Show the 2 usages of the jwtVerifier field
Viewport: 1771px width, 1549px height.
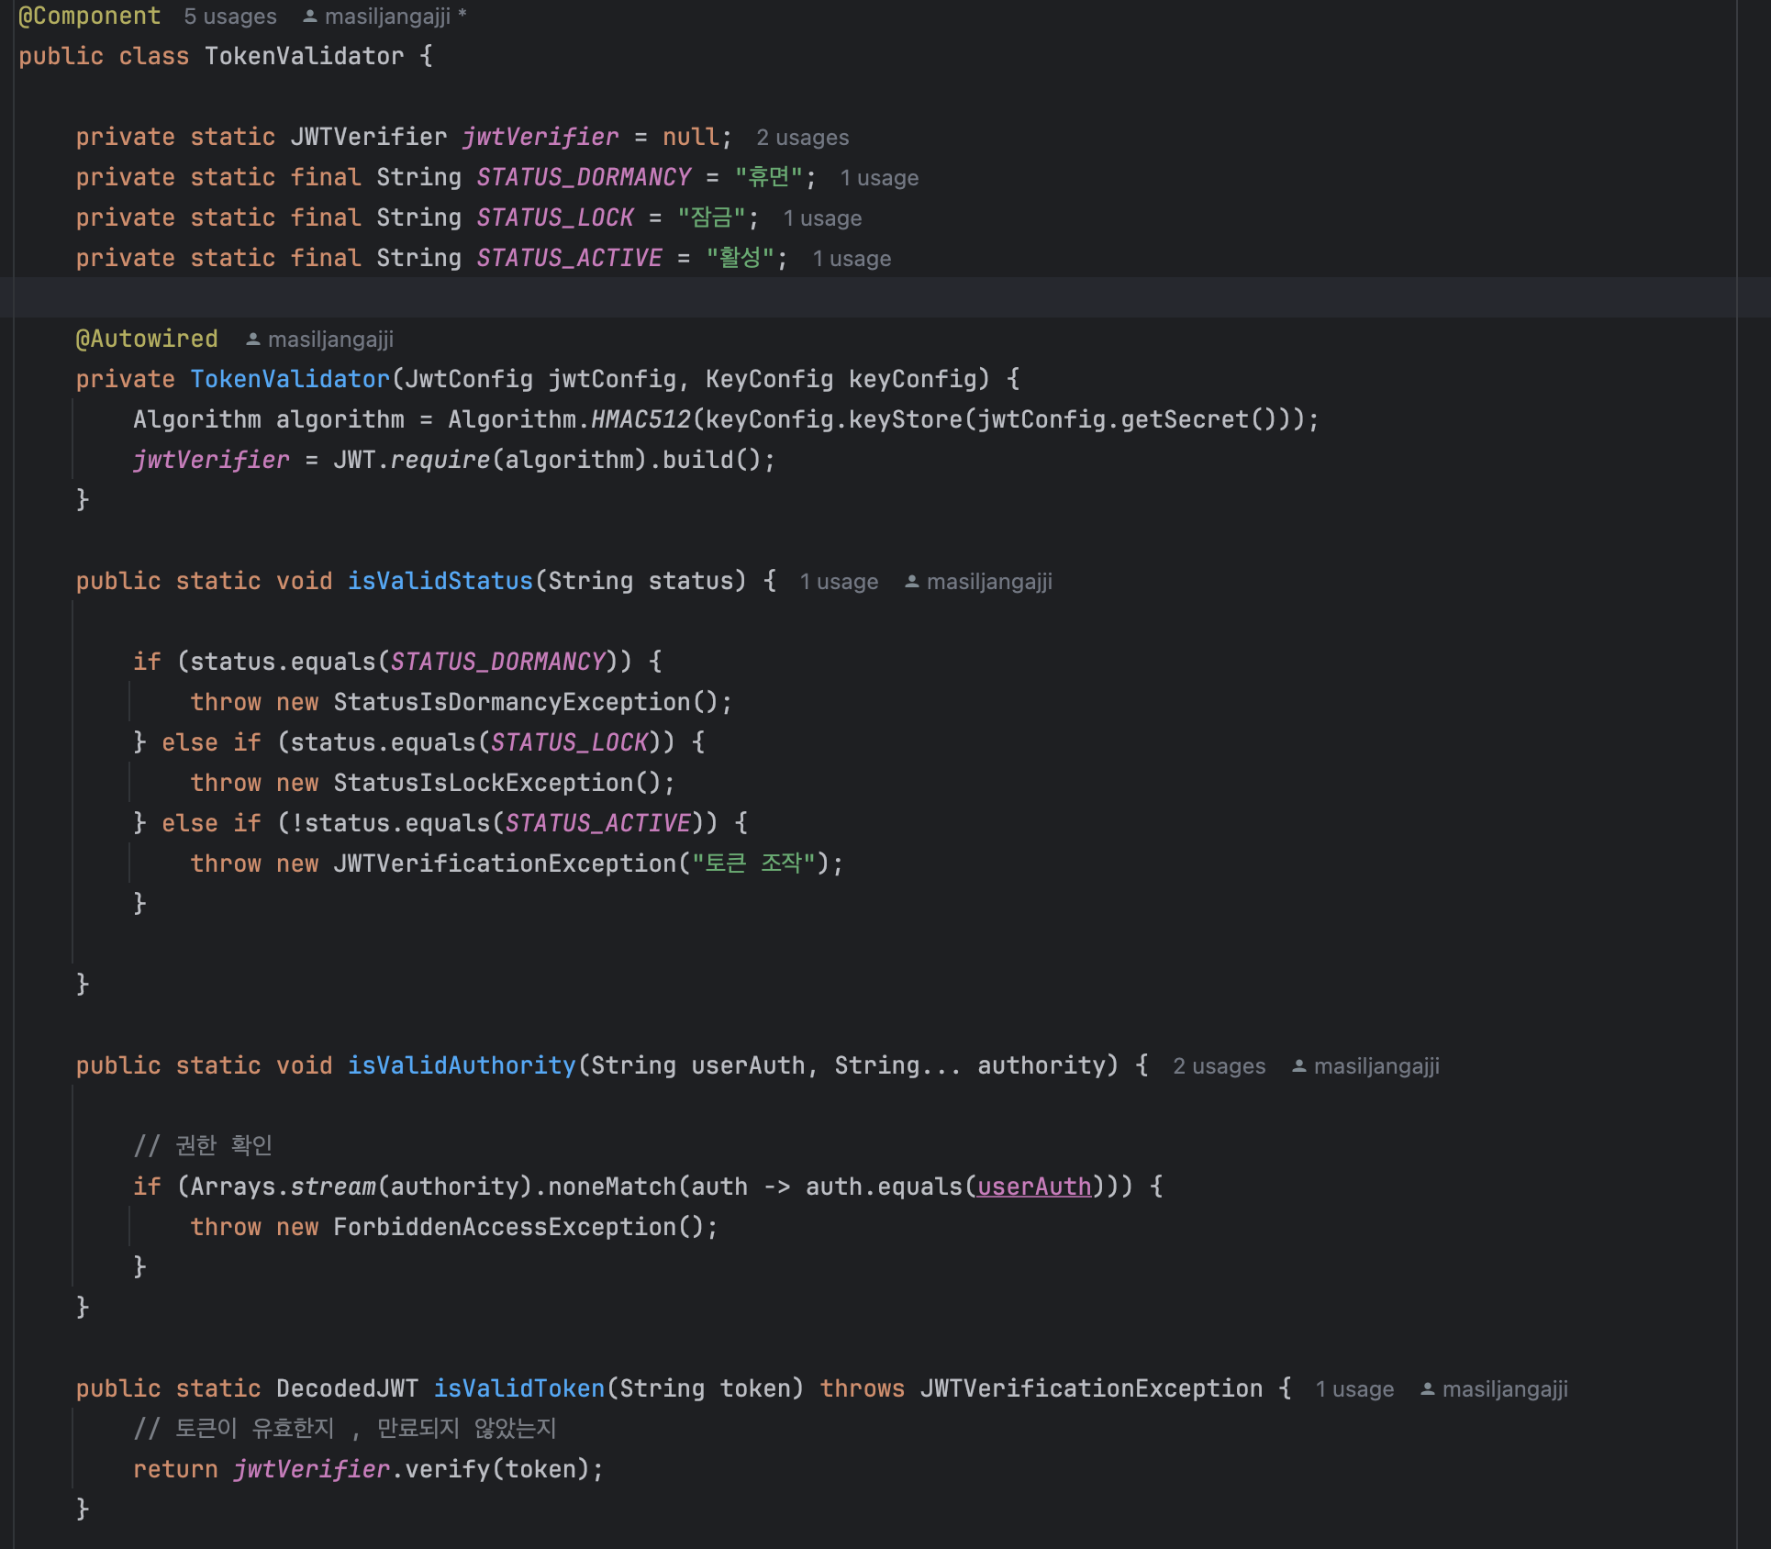tap(802, 138)
